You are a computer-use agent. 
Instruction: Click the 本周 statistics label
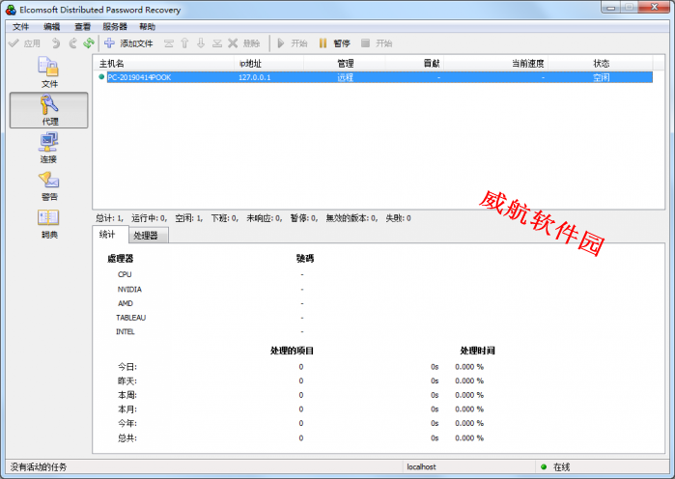click(x=127, y=396)
